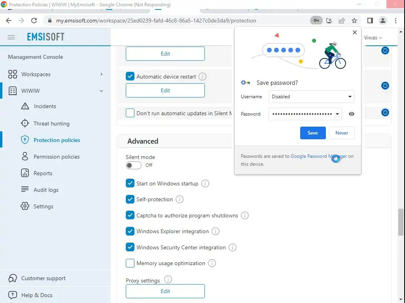Turn on the Silent mode switch
405x303 pixels.
coord(134,165)
